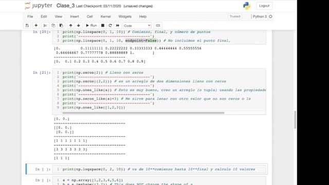Screen dimensions: 329x185
Task: Open the Cell menu
Action: tap(89, 16)
